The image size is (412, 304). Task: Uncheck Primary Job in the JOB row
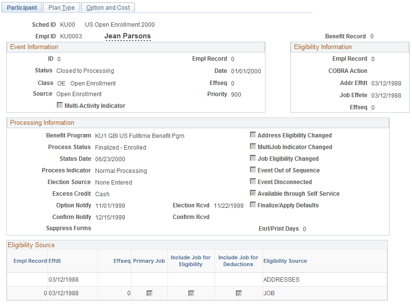[149, 293]
